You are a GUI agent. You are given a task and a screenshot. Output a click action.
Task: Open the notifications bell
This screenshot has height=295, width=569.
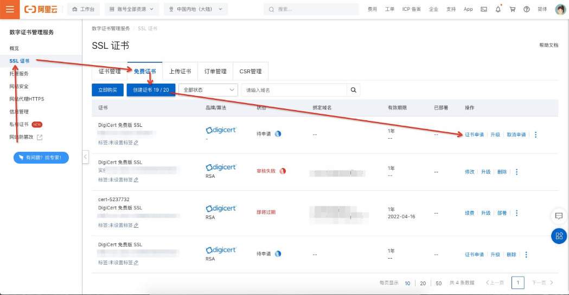coord(498,9)
